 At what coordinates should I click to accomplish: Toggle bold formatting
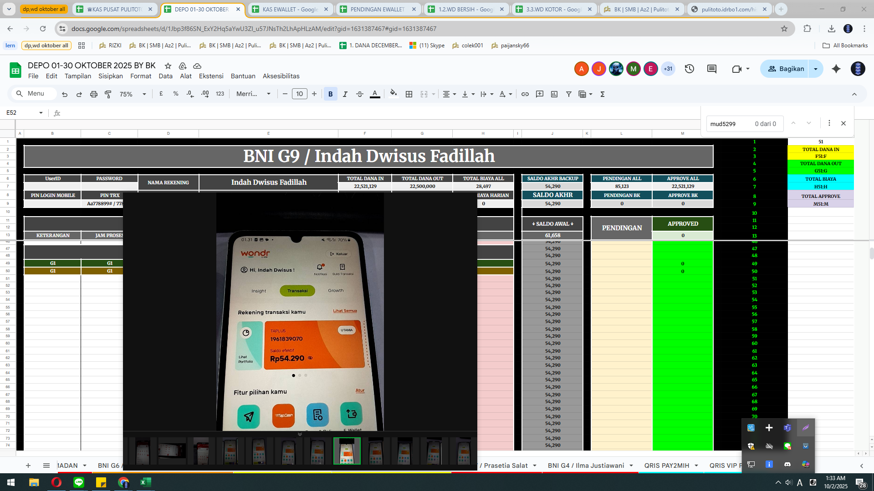[331, 94]
